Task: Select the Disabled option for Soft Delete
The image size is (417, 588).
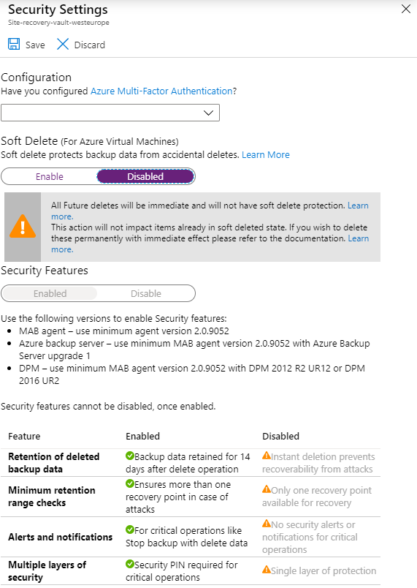Action: [x=145, y=177]
